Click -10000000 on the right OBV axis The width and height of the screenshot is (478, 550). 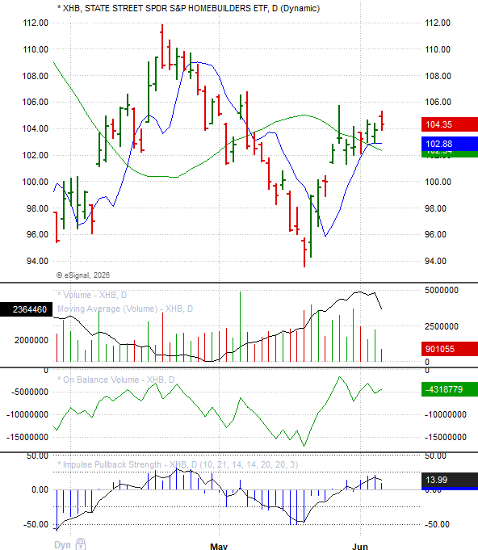[x=446, y=414]
